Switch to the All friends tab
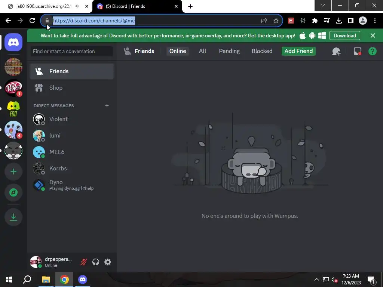This screenshot has height=287, width=383. (x=202, y=51)
